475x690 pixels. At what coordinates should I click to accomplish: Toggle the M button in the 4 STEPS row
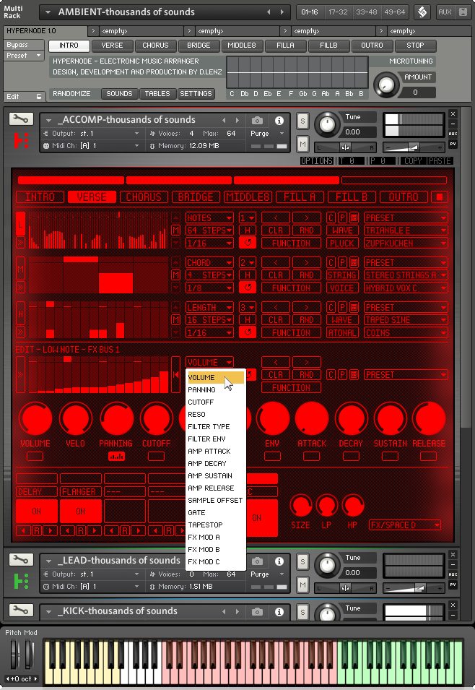coord(176,275)
